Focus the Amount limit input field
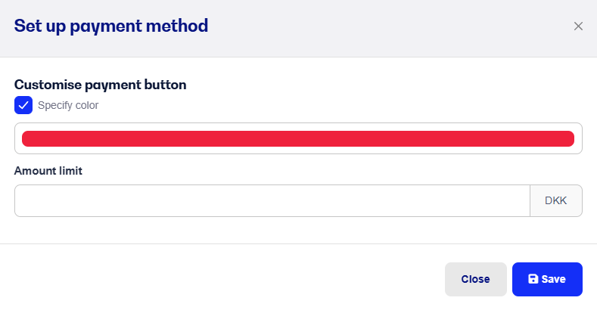597x310 pixels. click(x=272, y=201)
